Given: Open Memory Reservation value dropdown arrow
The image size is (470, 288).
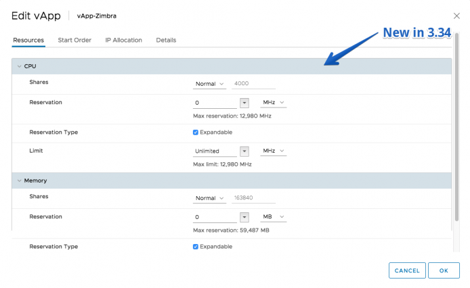Looking at the screenshot, I should tap(244, 217).
